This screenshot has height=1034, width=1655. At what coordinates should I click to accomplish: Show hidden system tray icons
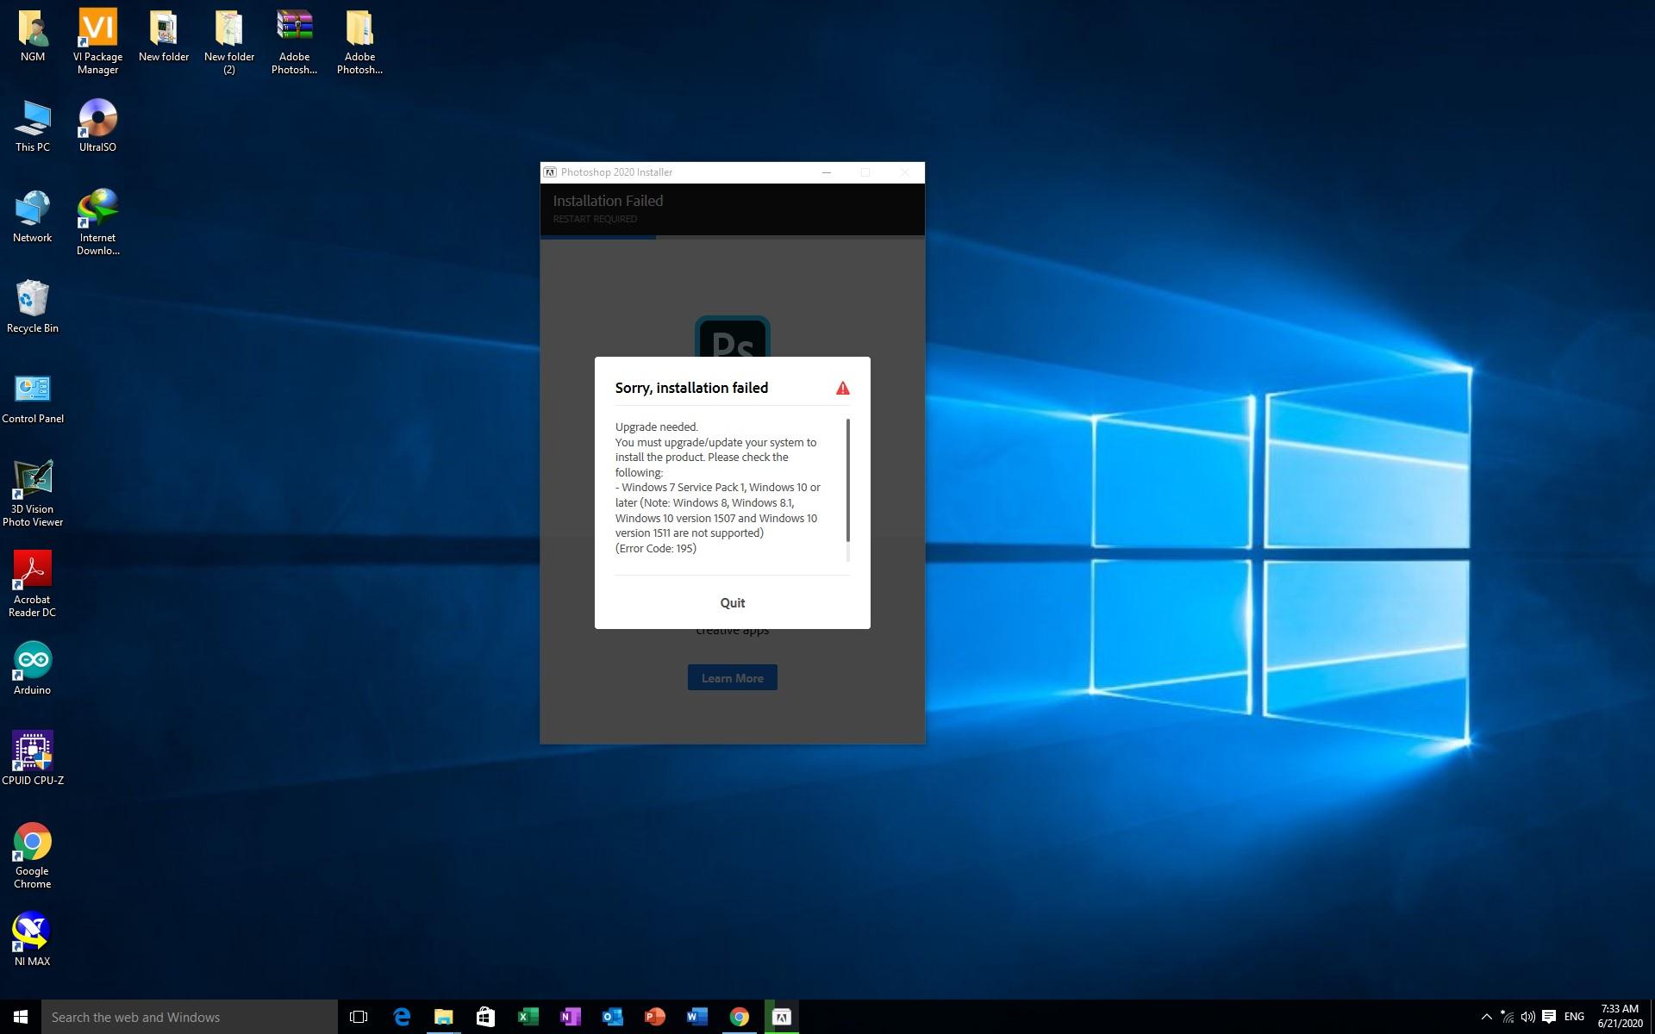coord(1486,1017)
